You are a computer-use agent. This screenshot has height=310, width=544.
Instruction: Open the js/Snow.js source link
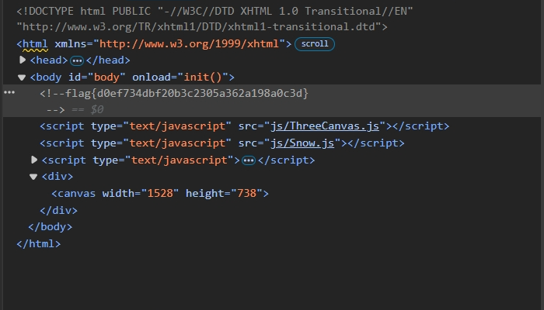[302, 143]
